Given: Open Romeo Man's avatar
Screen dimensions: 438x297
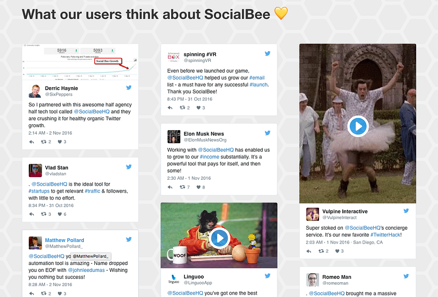Looking at the screenshot, I should click(313, 280).
